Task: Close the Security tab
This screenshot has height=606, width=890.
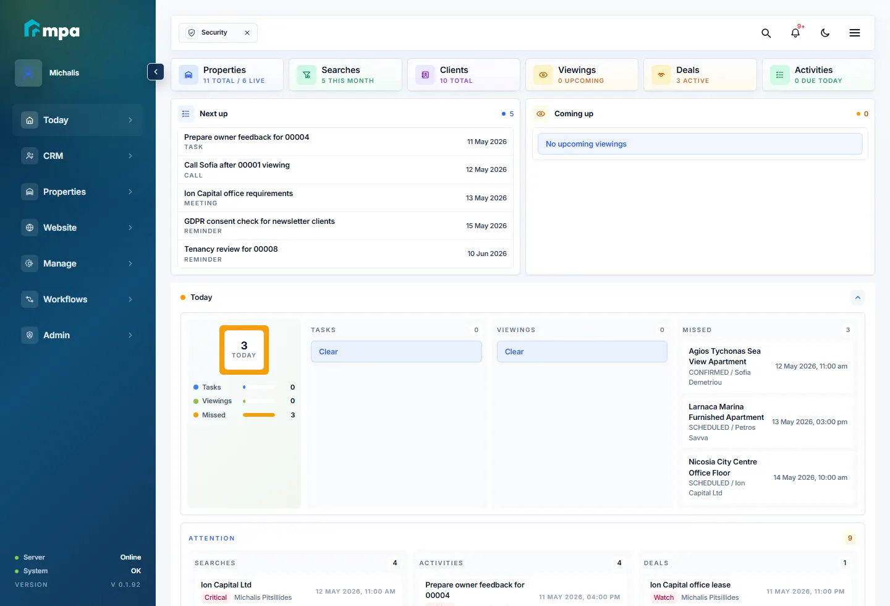Action: [247, 33]
